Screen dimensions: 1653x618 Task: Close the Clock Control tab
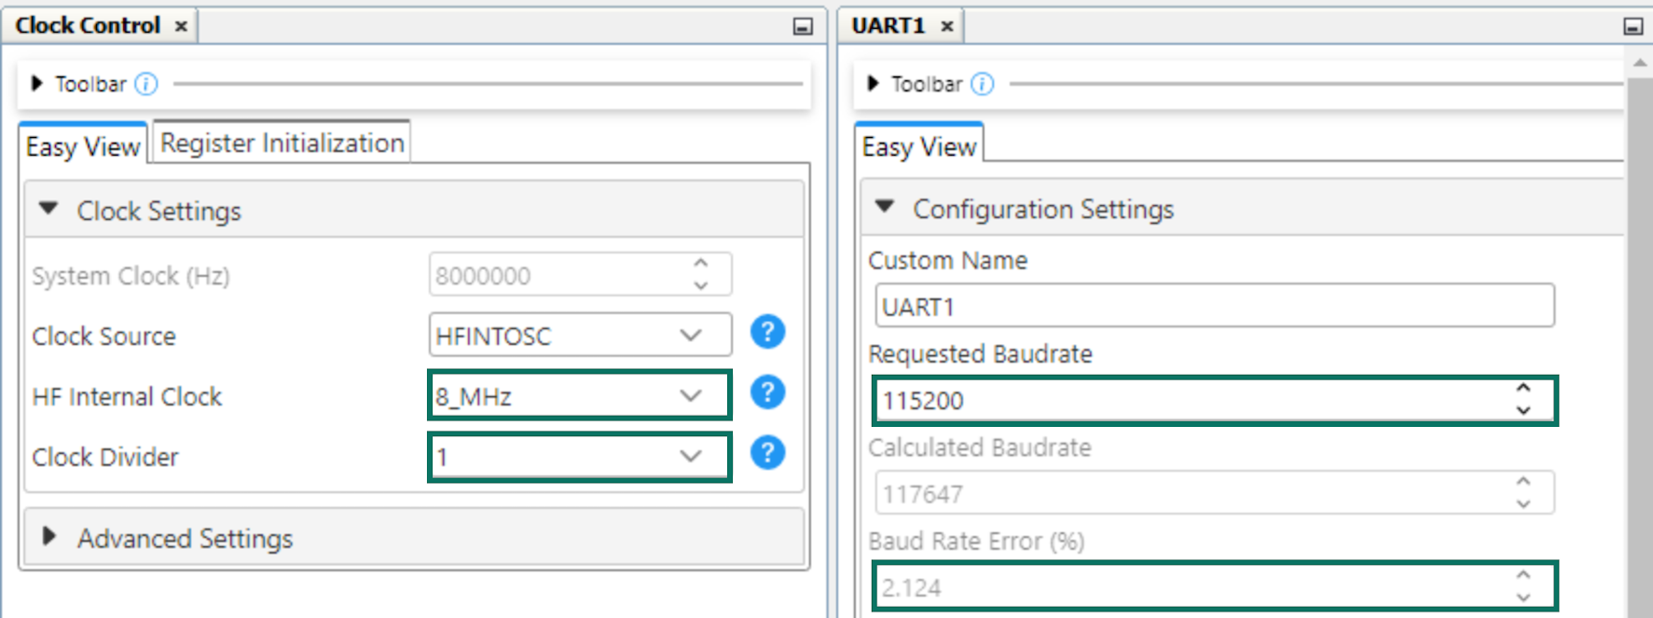pyautogui.click(x=182, y=26)
